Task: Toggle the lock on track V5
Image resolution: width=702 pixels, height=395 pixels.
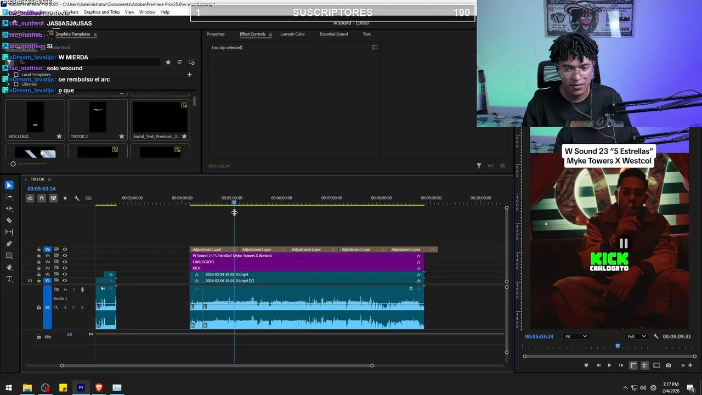Action: click(x=39, y=256)
